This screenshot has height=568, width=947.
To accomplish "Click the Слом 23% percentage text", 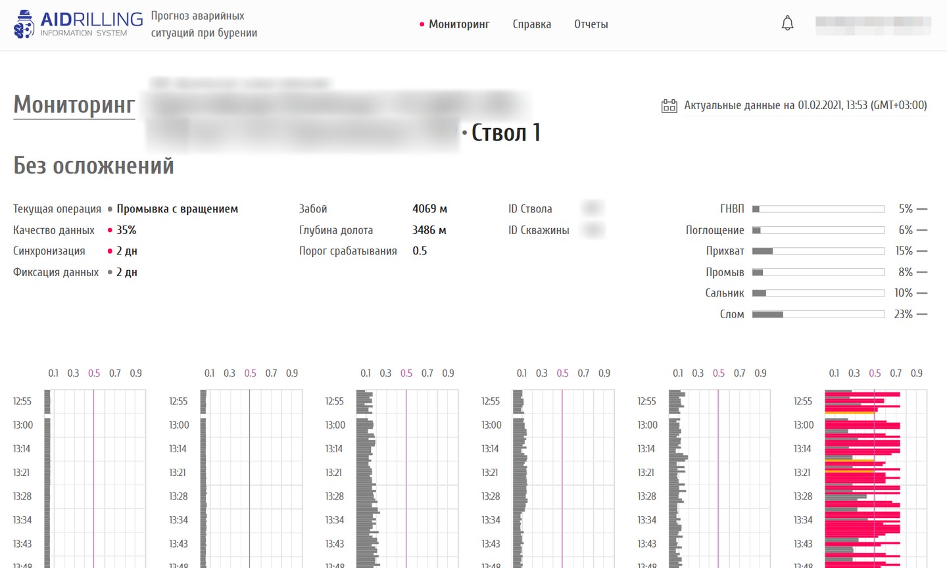I will coord(904,314).
